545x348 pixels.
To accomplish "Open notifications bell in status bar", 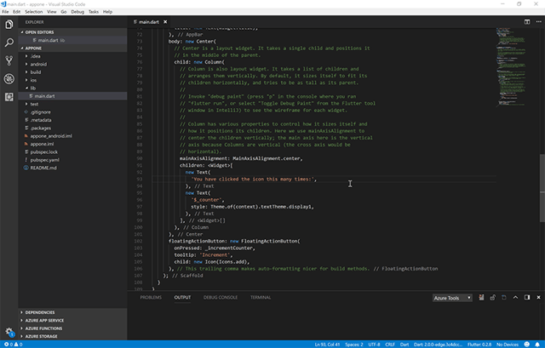I will click(537, 345).
